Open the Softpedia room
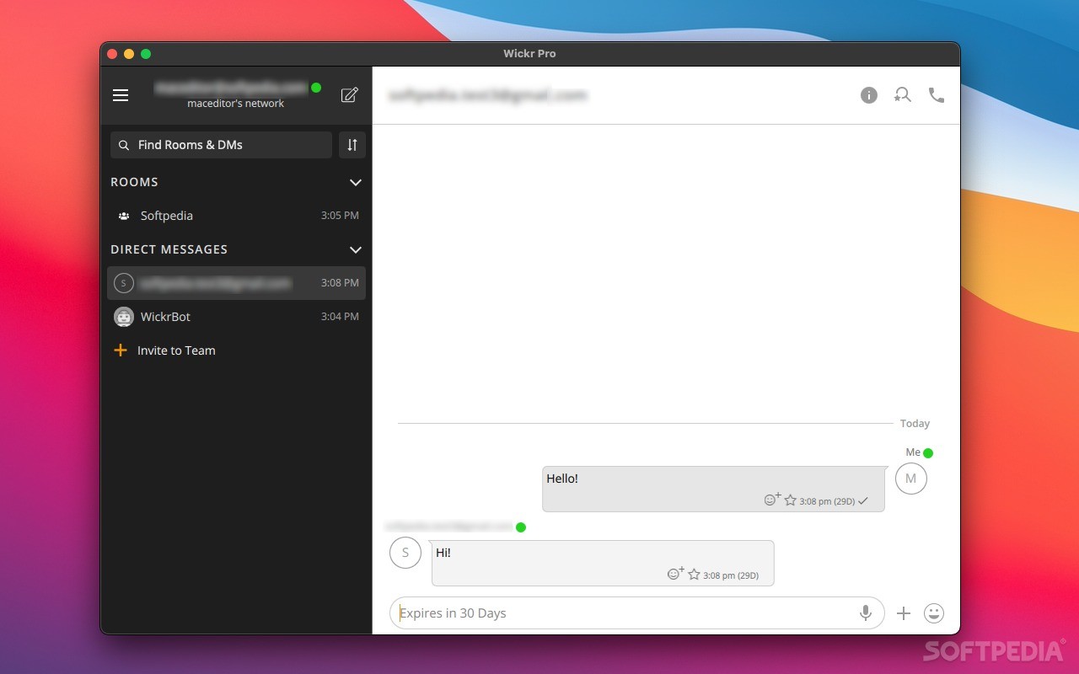1079x674 pixels. 166,216
